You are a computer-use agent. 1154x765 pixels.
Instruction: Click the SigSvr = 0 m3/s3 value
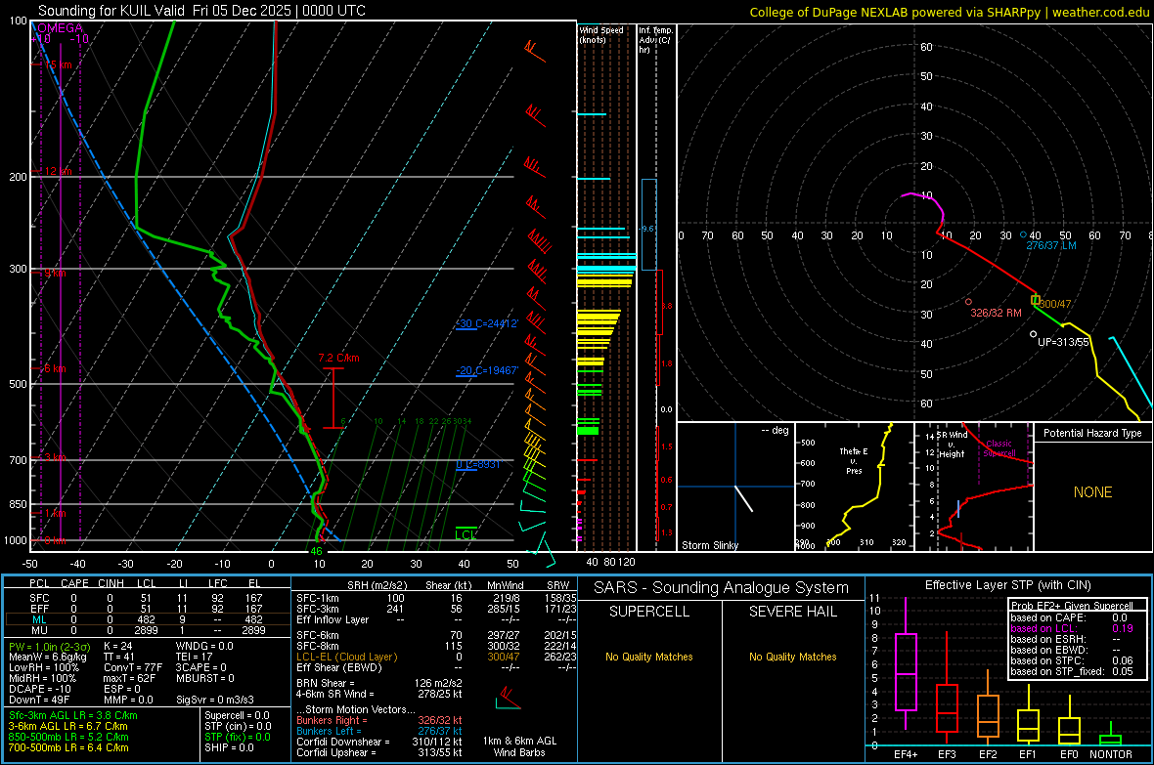coord(215,700)
